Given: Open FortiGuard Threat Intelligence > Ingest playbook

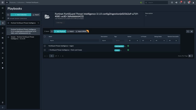Looking at the screenshot, I should point(61,46).
